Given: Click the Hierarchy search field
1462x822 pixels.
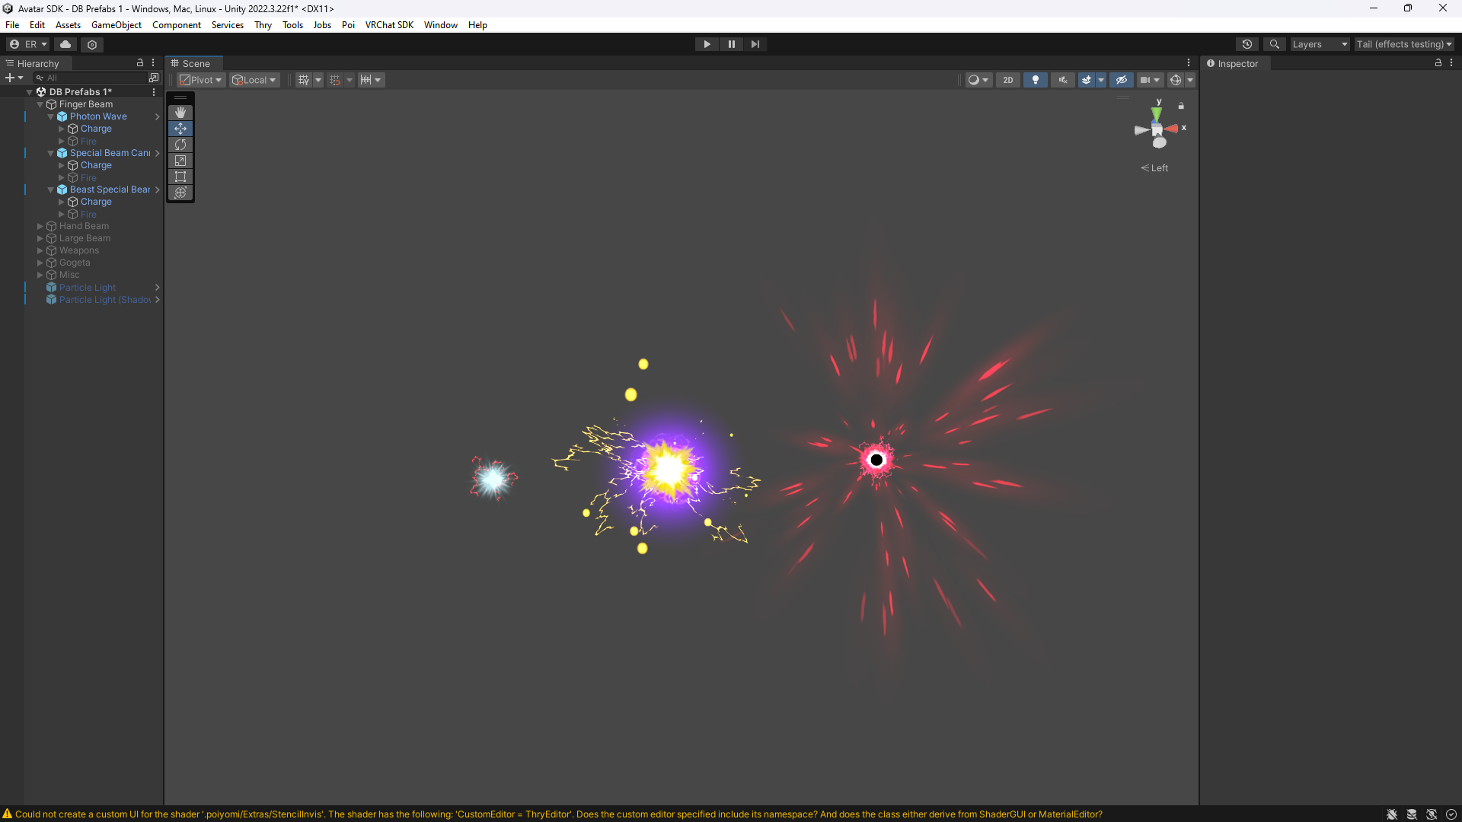Looking at the screenshot, I should pos(91,78).
